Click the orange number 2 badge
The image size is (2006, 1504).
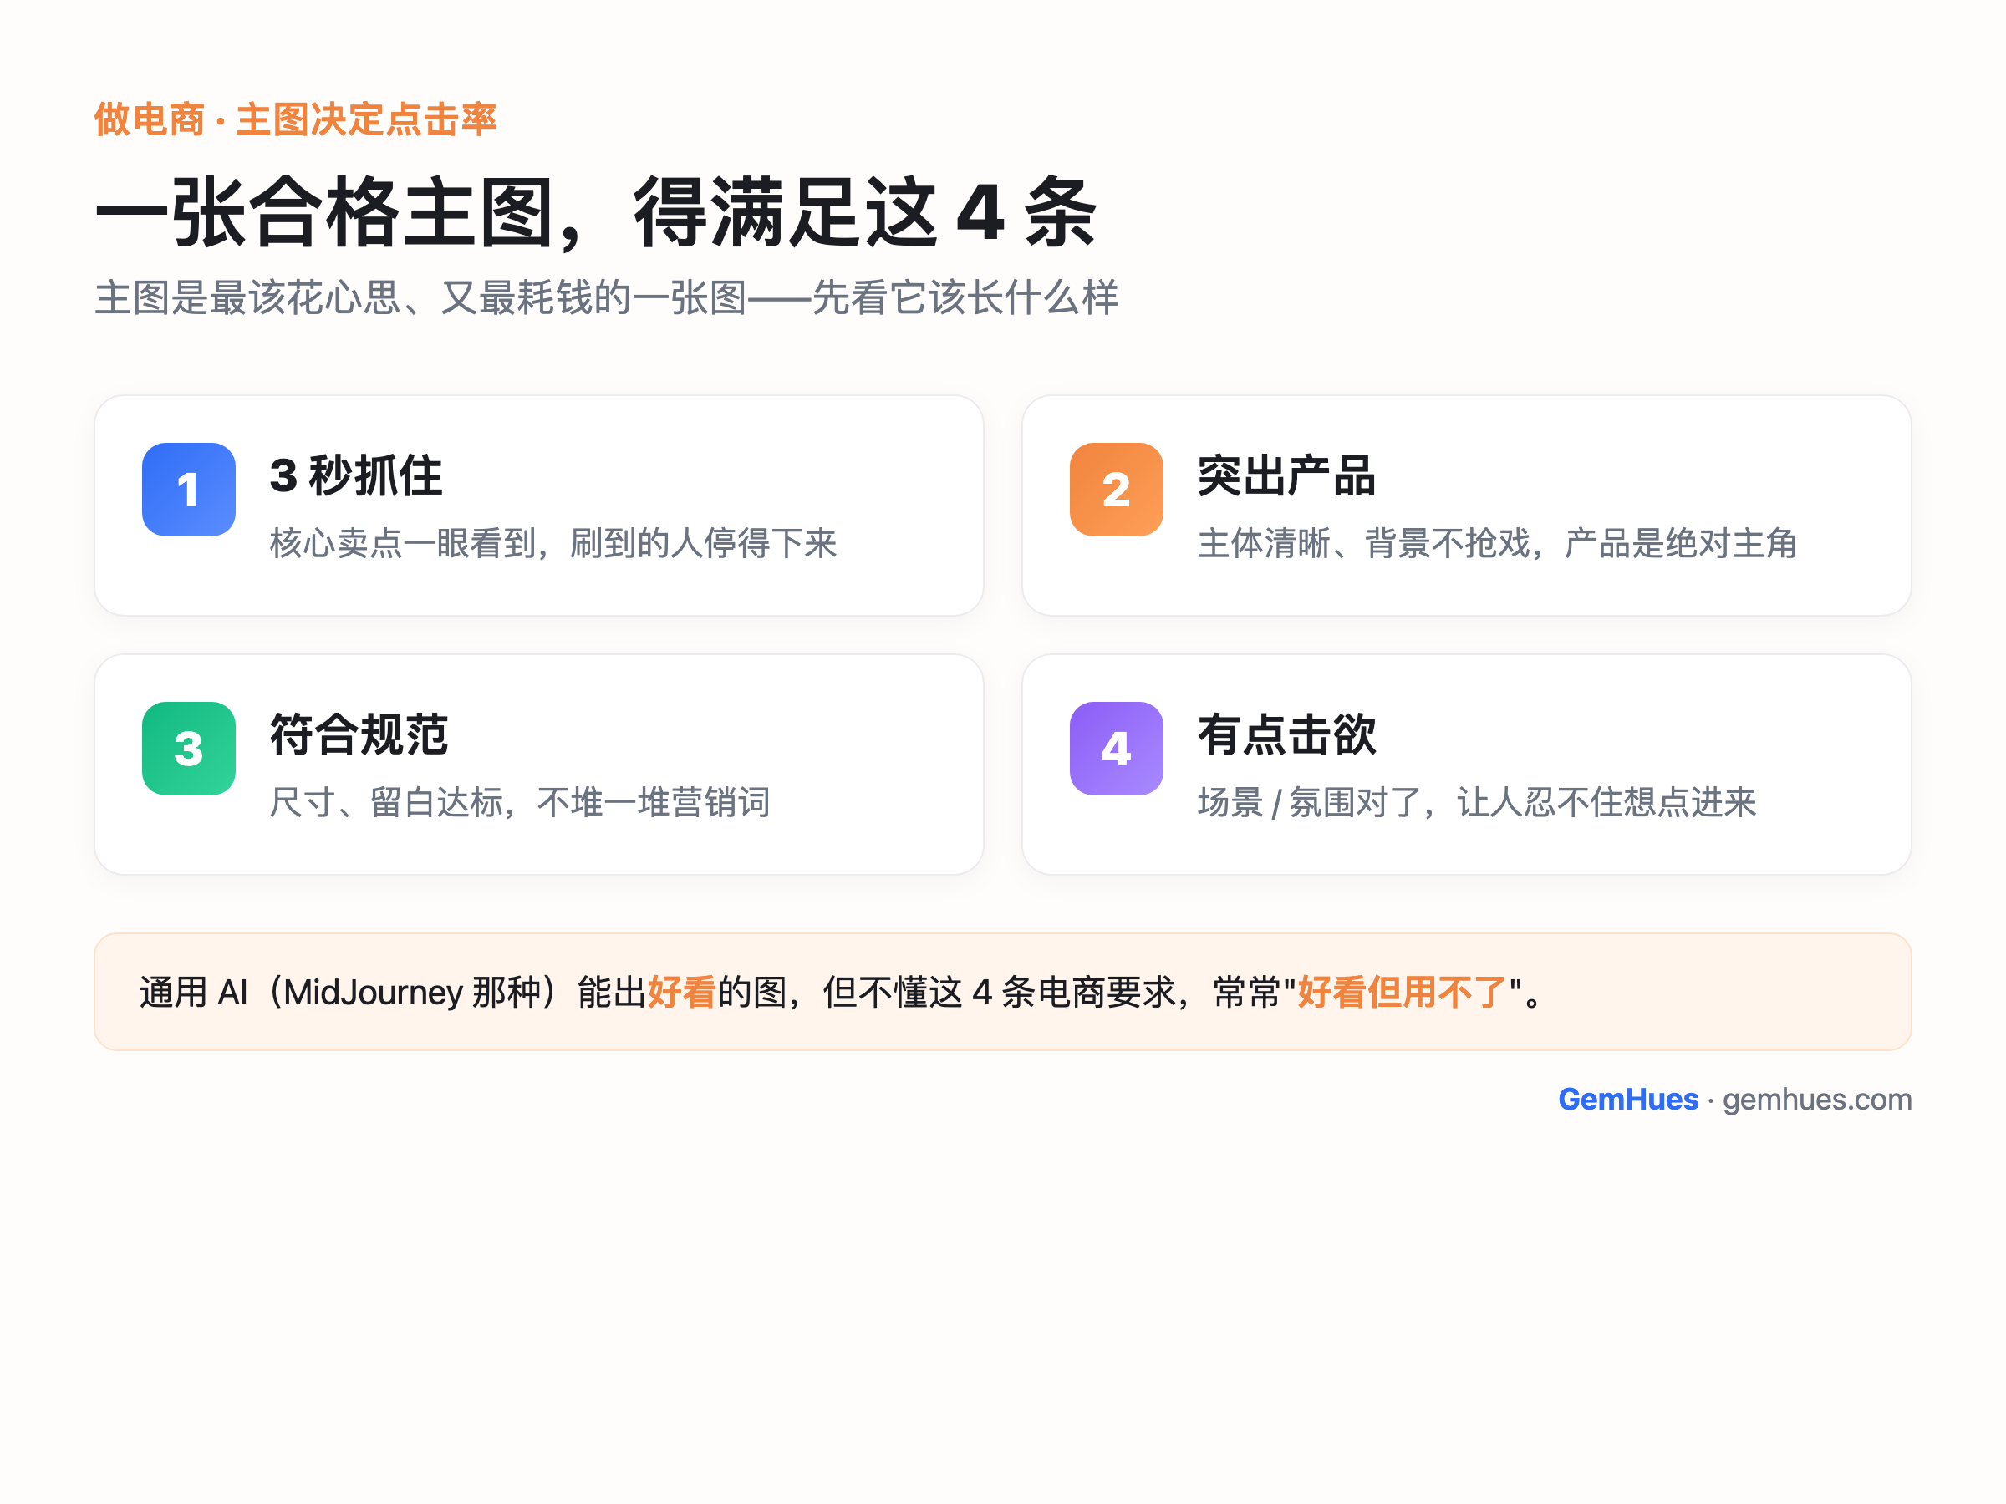tap(1117, 490)
